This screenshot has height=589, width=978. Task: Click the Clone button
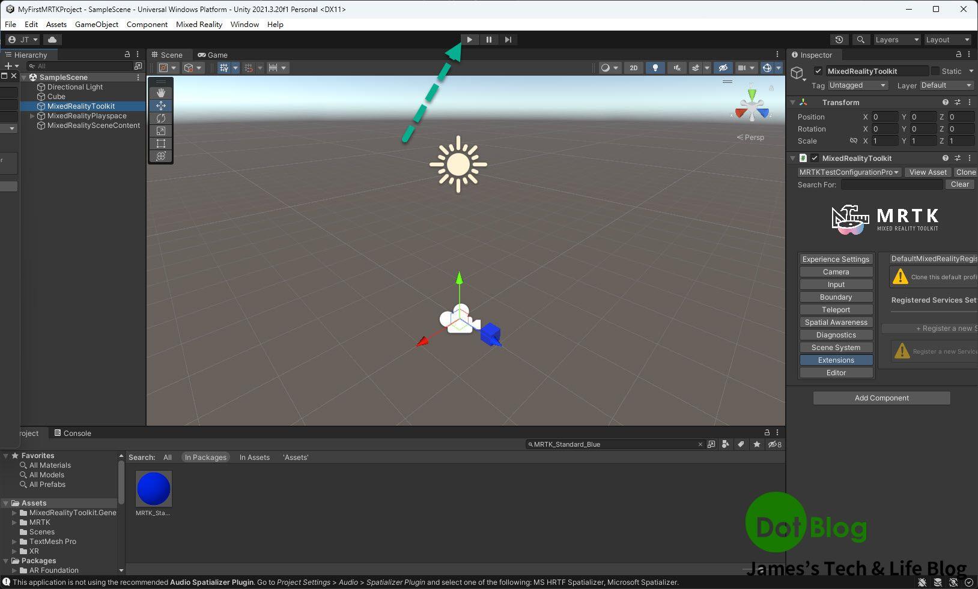[x=965, y=172]
